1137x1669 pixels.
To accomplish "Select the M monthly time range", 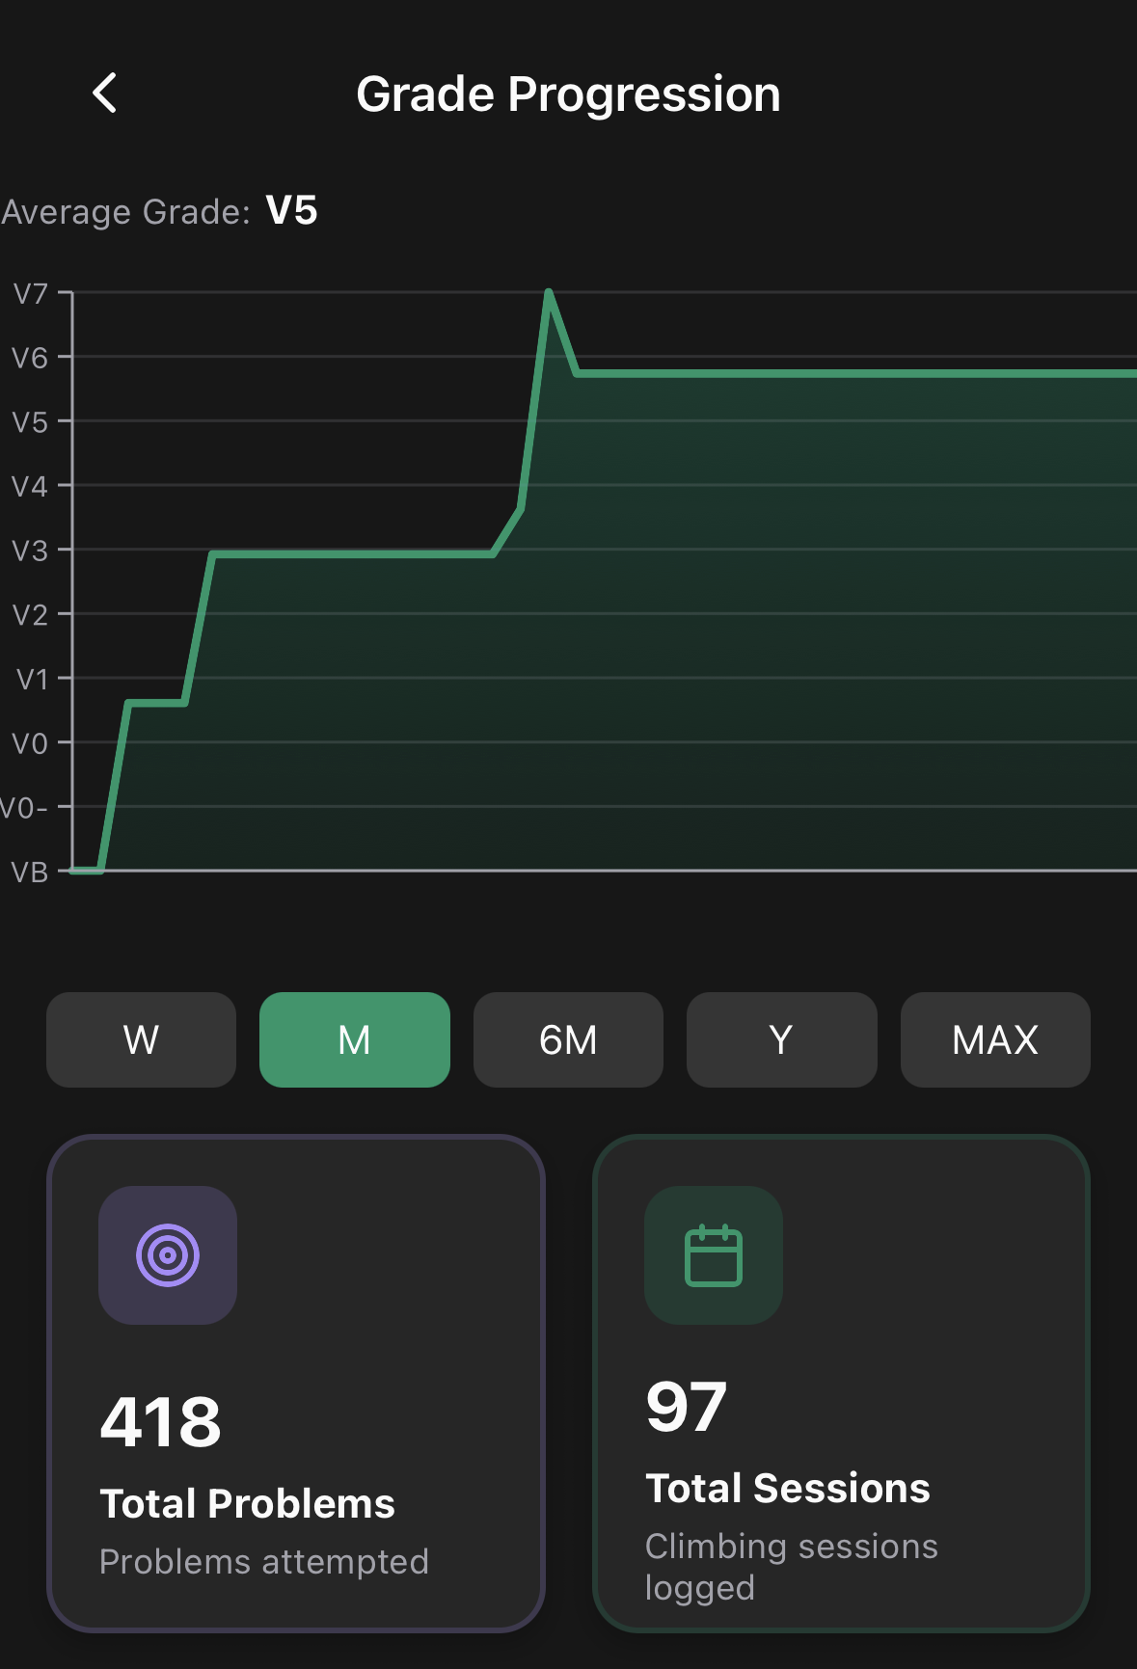I will (354, 1039).
